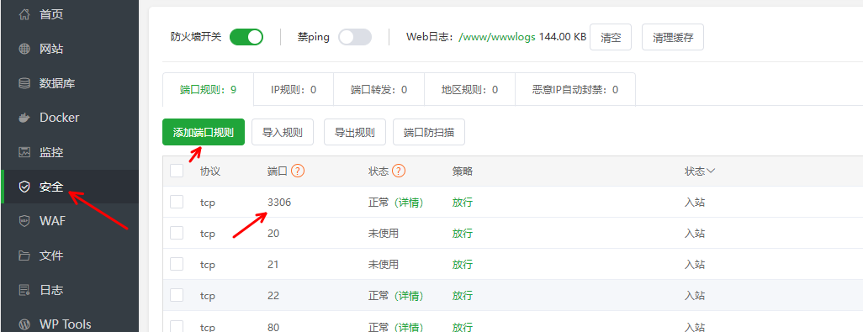Open the 端口转发 tab

pyautogui.click(x=379, y=89)
